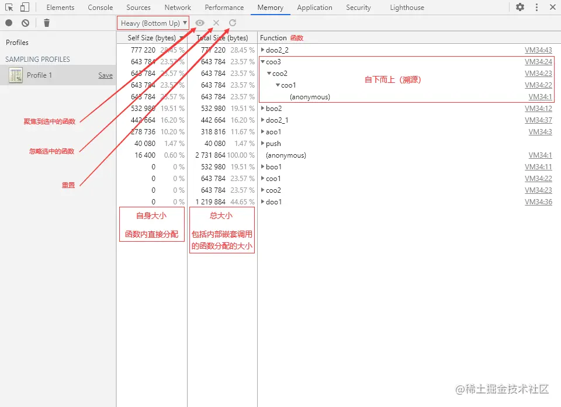Expand the doo1 function row
The image size is (561, 407).
click(262, 201)
